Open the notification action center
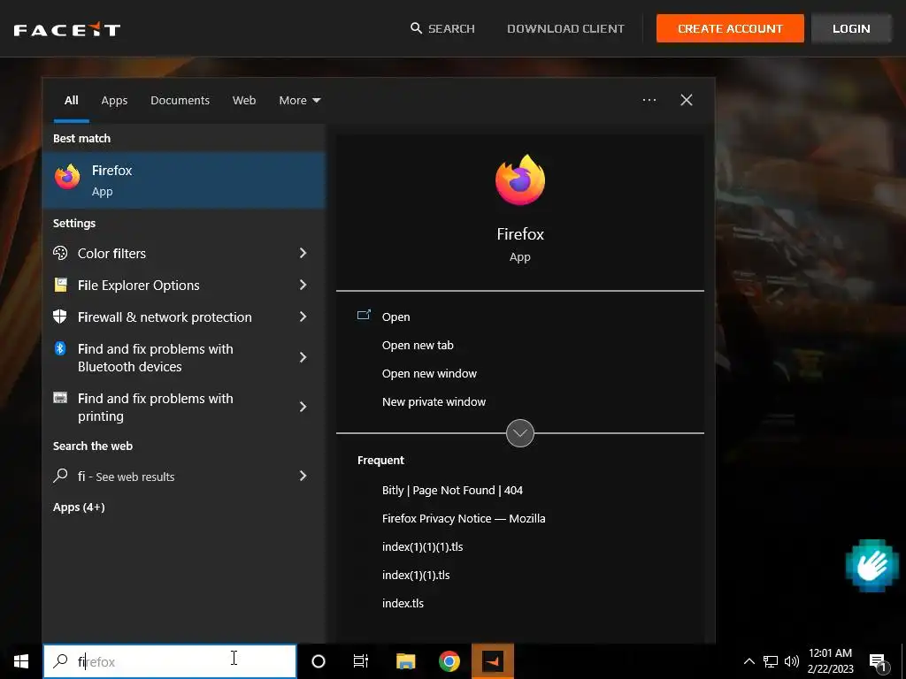This screenshot has height=679, width=906. (x=878, y=662)
